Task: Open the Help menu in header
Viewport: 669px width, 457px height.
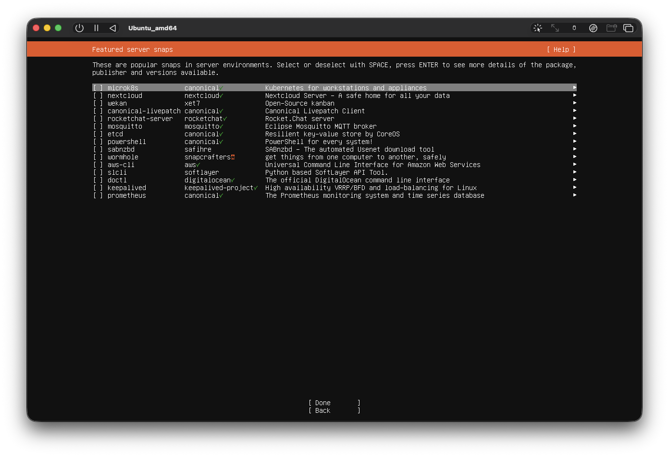Action: tap(561, 49)
